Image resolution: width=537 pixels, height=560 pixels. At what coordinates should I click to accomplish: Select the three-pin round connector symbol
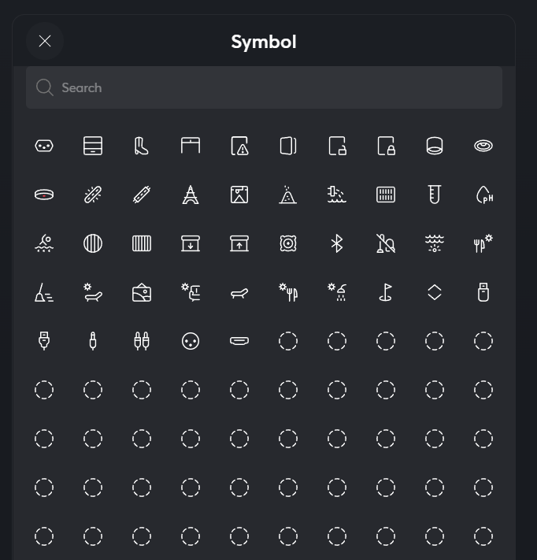pyautogui.click(x=191, y=341)
